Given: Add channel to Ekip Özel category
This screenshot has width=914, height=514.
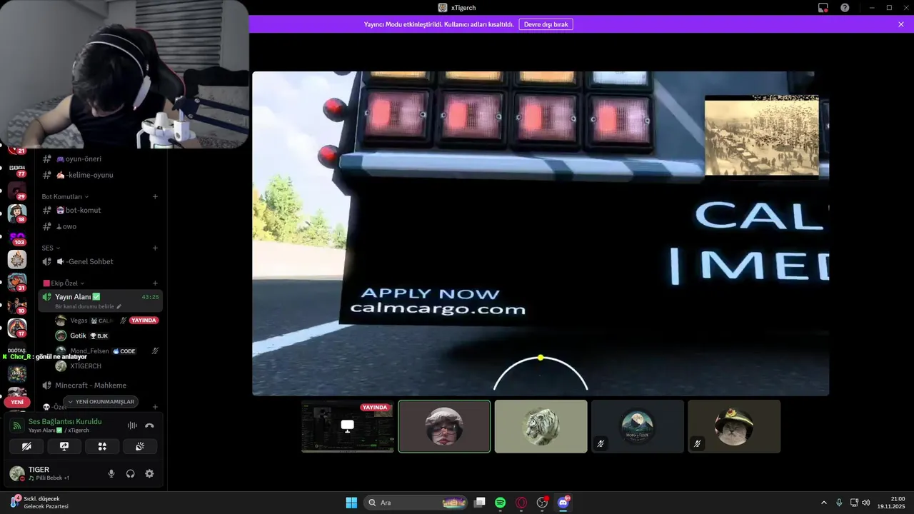Looking at the screenshot, I should 155,283.
